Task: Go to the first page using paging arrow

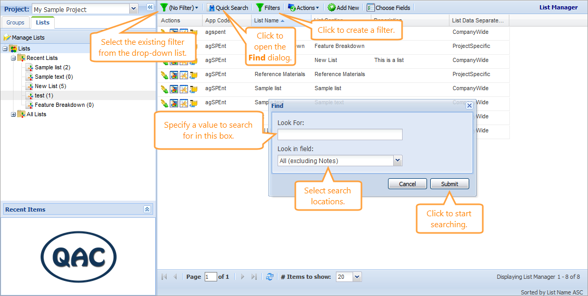Action: coord(164,277)
